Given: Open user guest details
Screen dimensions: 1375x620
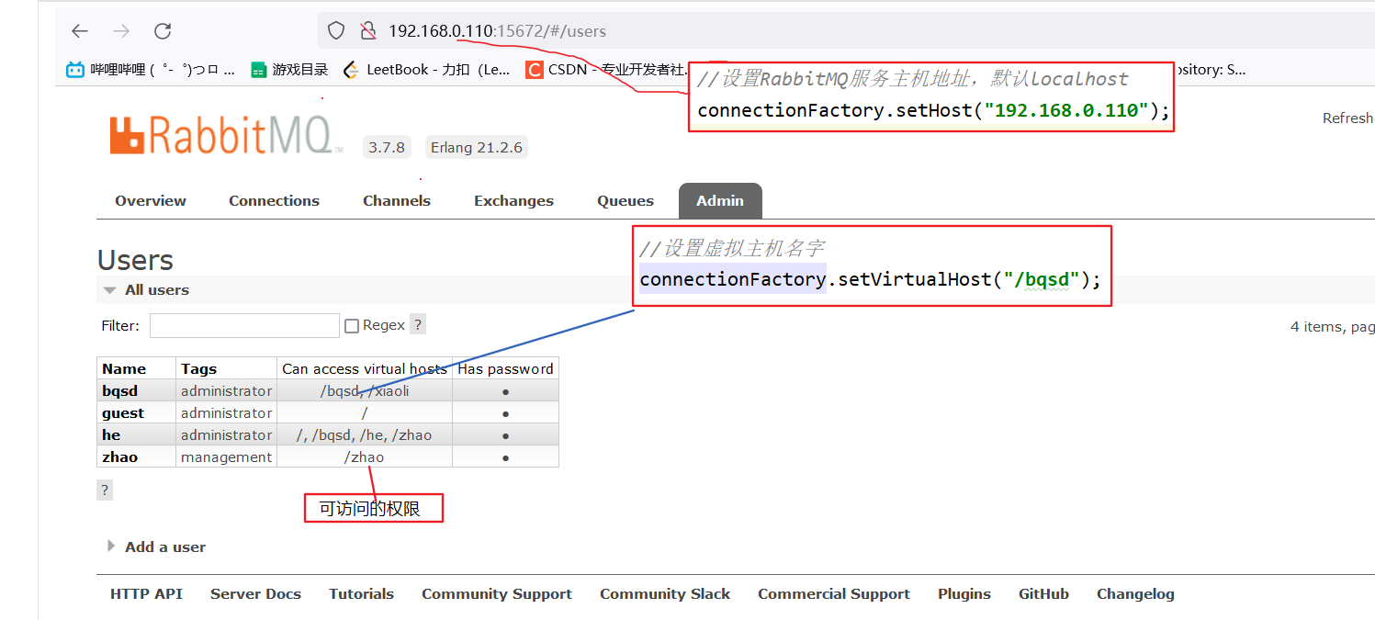Looking at the screenshot, I should click(123, 413).
